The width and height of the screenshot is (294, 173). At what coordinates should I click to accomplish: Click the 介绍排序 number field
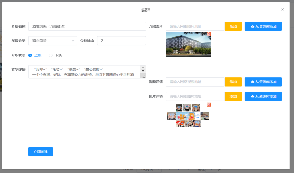pos(122,41)
